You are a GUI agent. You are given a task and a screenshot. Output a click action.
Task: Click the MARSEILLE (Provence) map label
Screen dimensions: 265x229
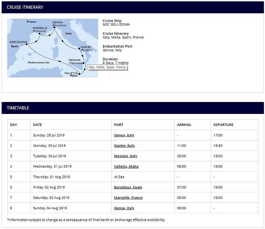click(x=40, y=29)
